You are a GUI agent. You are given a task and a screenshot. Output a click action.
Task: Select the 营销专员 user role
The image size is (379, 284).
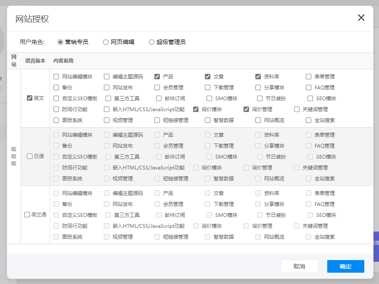pos(61,42)
